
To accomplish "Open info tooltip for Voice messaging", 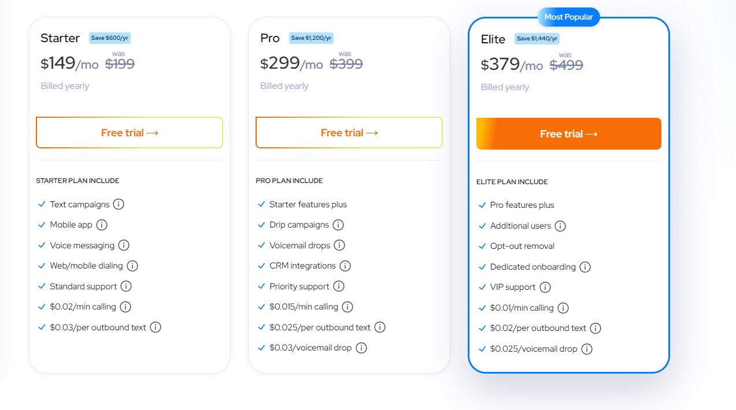I will tap(124, 245).
